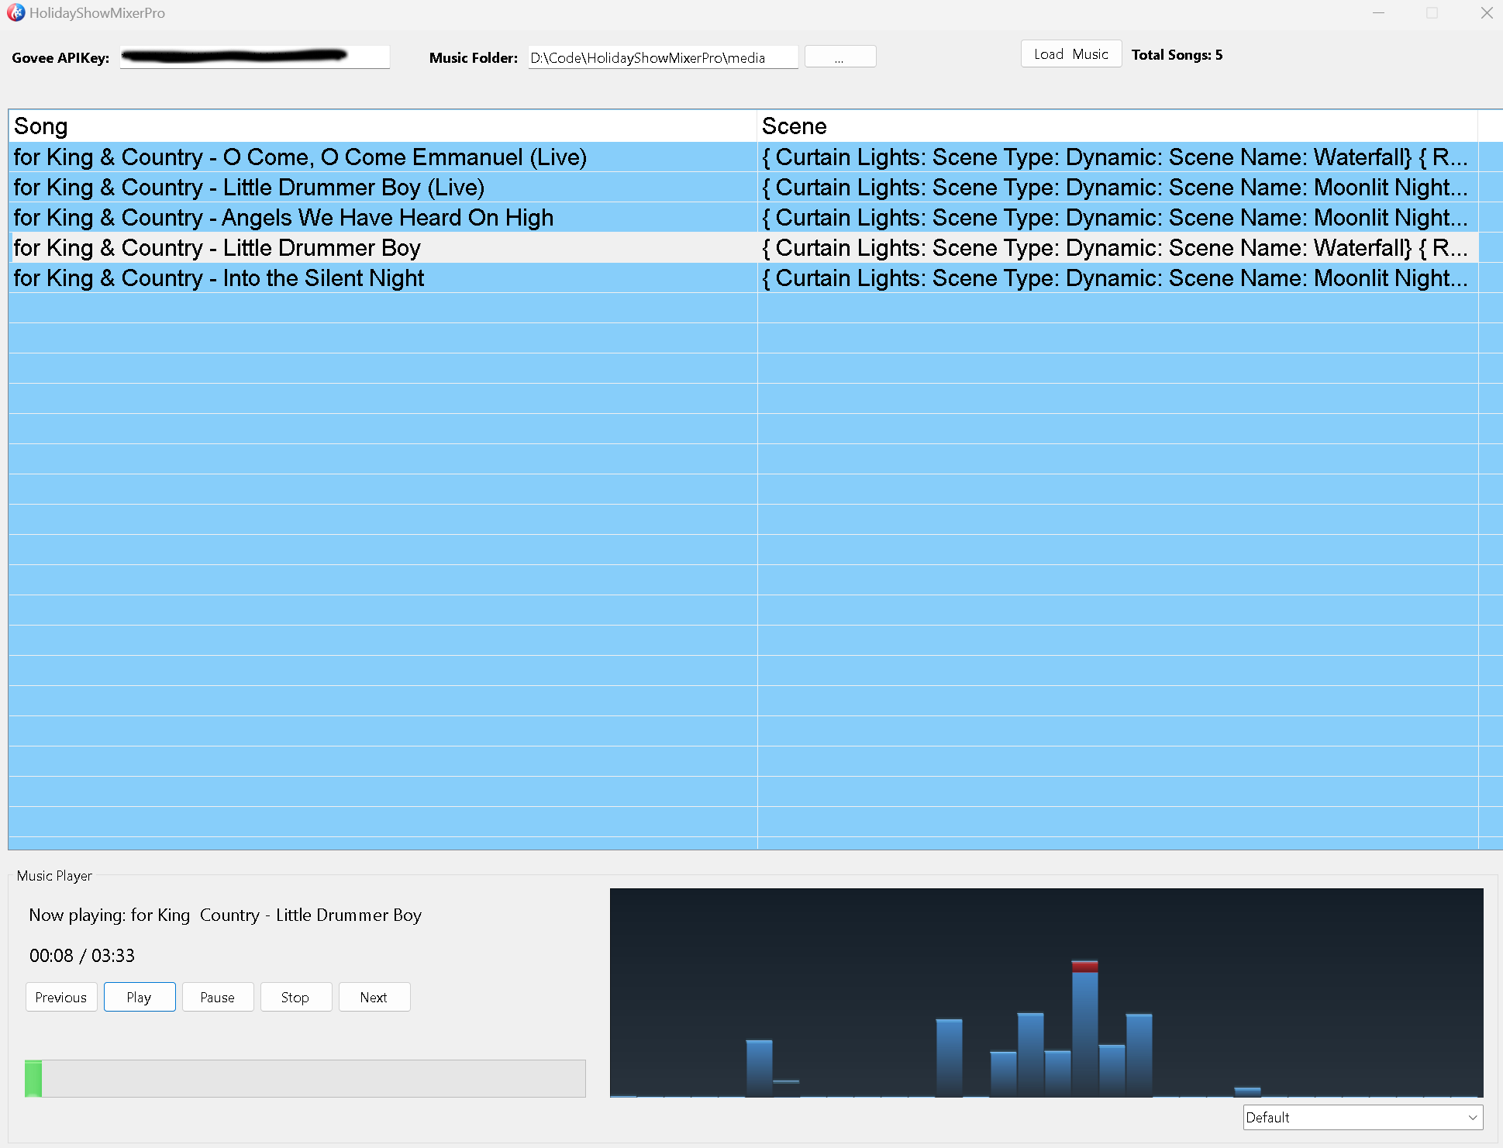The image size is (1503, 1148).
Task: Click Scene cell for Angels We Have Heard
Action: coord(1117,218)
